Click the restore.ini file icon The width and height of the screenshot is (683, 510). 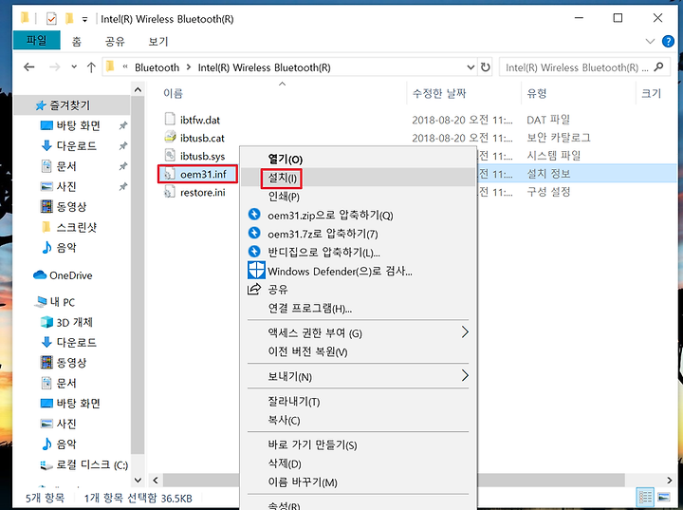(x=170, y=192)
